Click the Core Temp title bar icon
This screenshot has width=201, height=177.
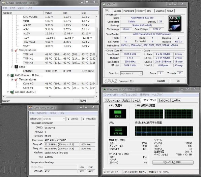pos(30,108)
